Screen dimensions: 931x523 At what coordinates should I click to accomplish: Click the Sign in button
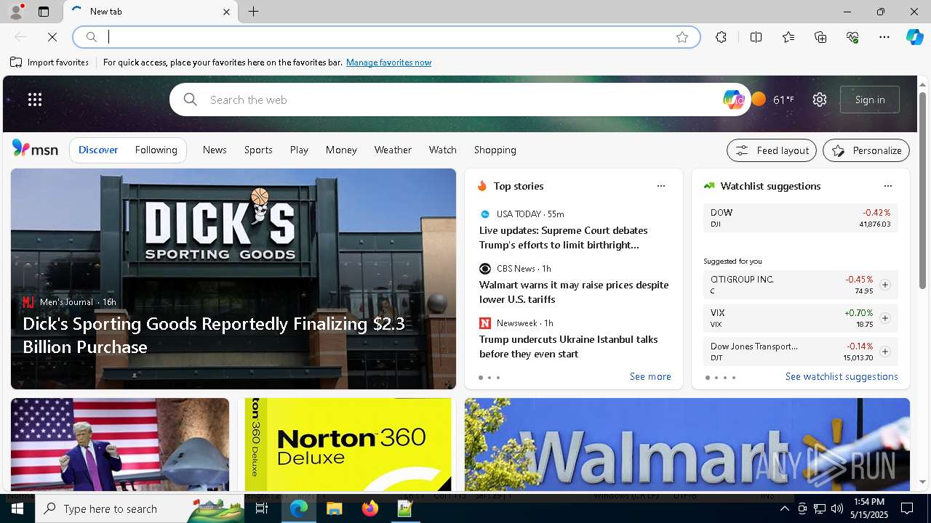pos(870,100)
